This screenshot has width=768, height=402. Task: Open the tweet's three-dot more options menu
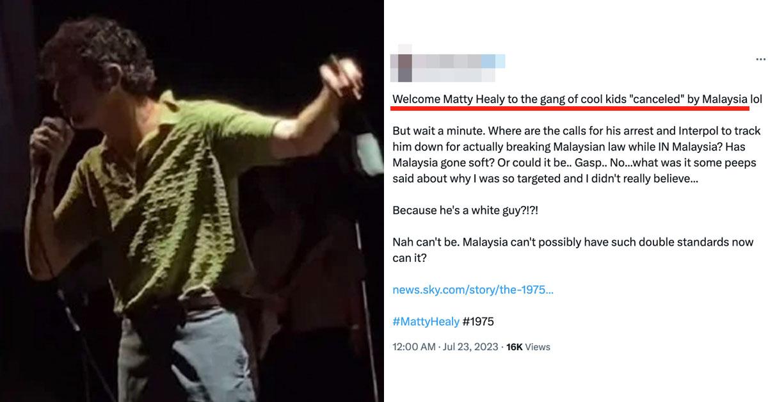pos(760,59)
